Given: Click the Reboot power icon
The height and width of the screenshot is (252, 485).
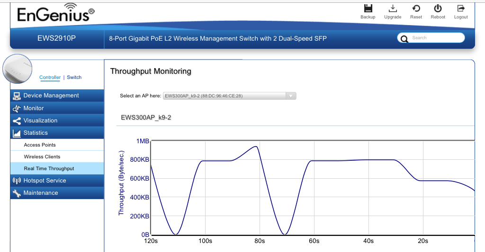Looking at the screenshot, I should click(x=438, y=9).
